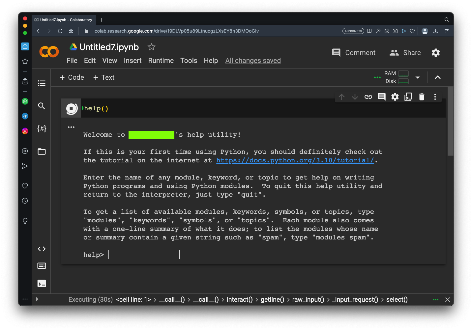Open Colab settings gear in header
Screen dimensions: 472x330
click(x=436, y=53)
